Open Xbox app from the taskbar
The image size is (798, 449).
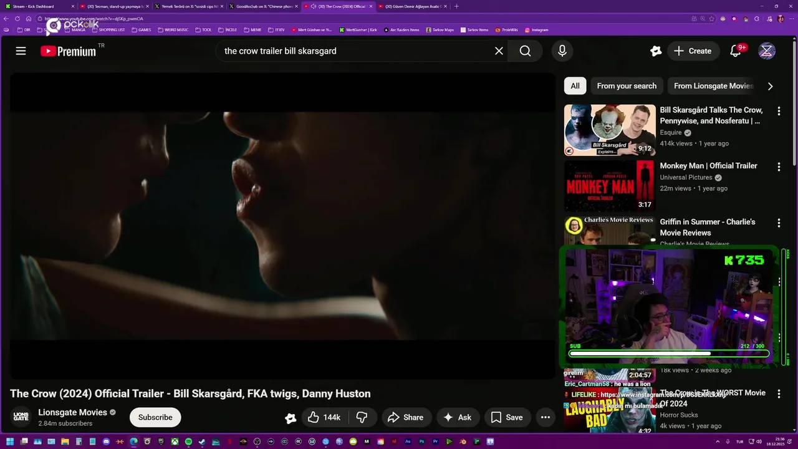click(175, 442)
